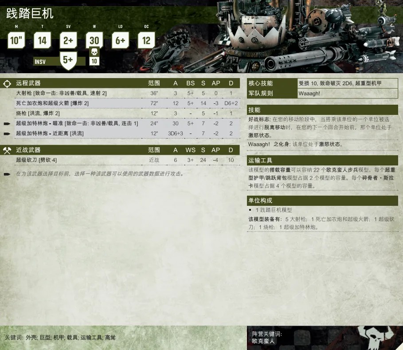Click the 5+ invulnerable save shield badge
This screenshot has width=403, height=350.
68,60
